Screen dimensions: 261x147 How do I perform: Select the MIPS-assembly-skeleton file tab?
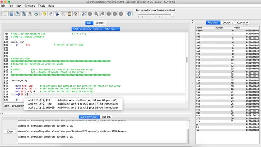pyautogui.click(x=96, y=29)
